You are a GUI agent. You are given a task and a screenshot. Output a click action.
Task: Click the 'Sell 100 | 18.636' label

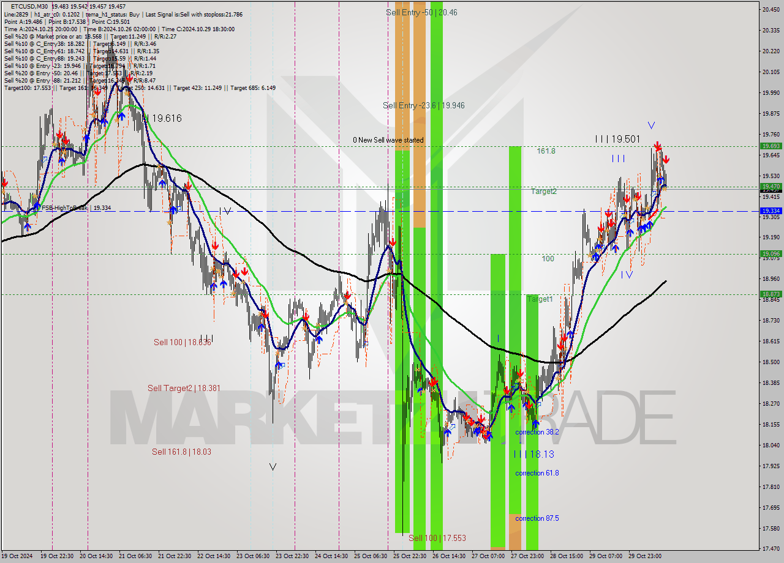click(x=183, y=343)
